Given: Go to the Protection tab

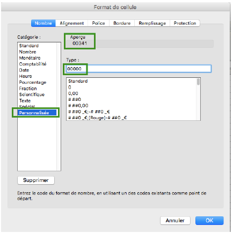Looking at the screenshot, I should coord(185,23).
